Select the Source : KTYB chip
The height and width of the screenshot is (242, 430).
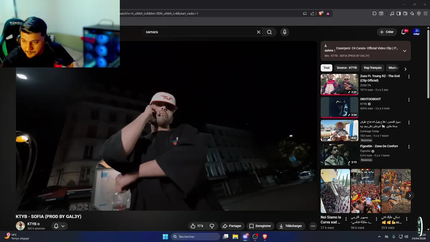coord(347,68)
